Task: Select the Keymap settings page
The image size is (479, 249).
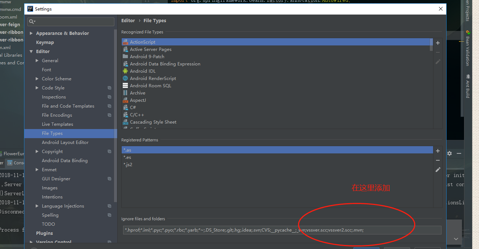Action: (45, 43)
